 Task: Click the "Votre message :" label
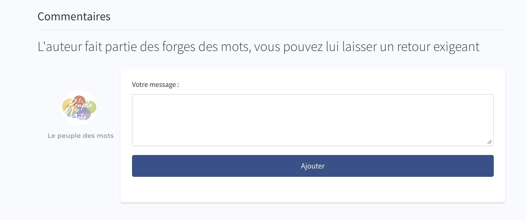pyautogui.click(x=155, y=85)
